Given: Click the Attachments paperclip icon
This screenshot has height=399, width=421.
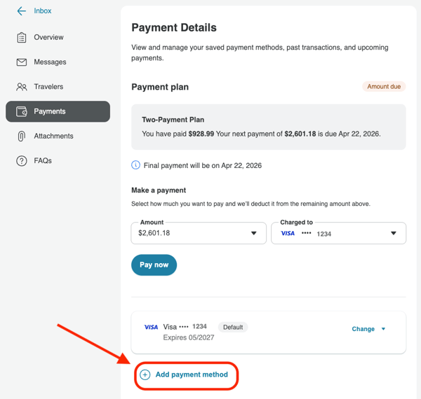Looking at the screenshot, I should point(22,136).
